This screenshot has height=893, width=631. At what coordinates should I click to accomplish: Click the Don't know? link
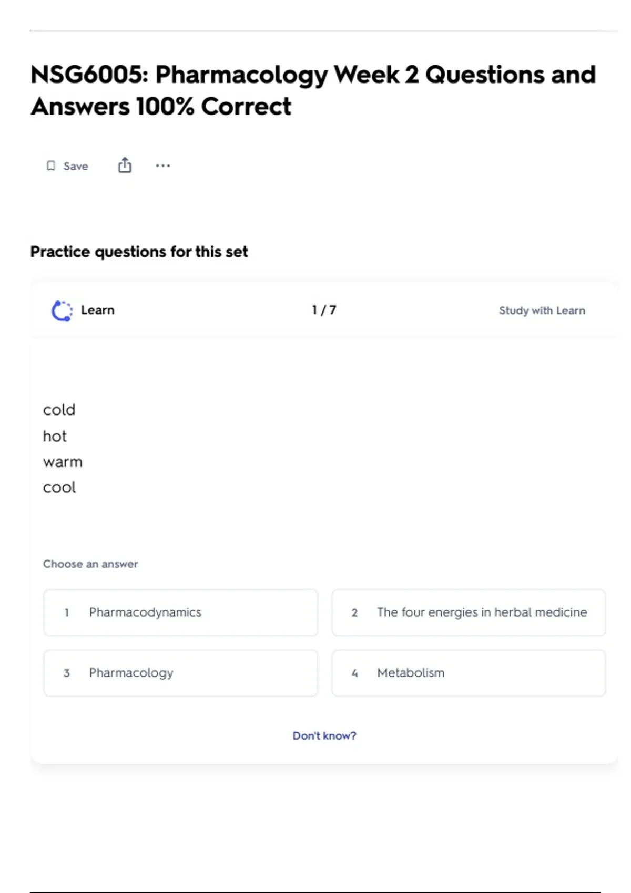[324, 735]
